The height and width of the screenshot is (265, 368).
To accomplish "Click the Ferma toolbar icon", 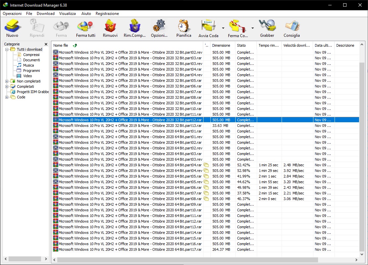I will 61,26.
